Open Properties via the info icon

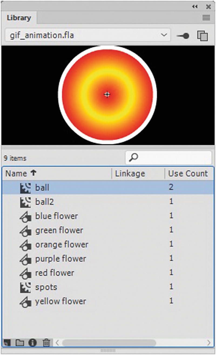(33, 342)
